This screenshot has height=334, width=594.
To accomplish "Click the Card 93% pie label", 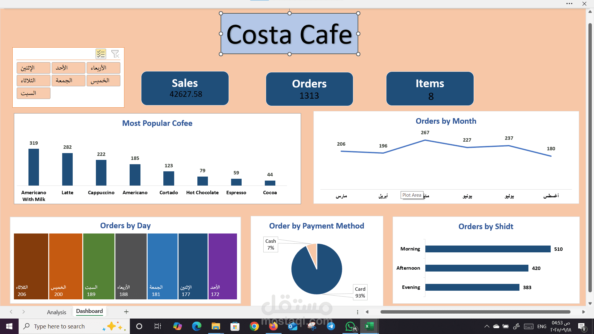I will click(x=360, y=292).
